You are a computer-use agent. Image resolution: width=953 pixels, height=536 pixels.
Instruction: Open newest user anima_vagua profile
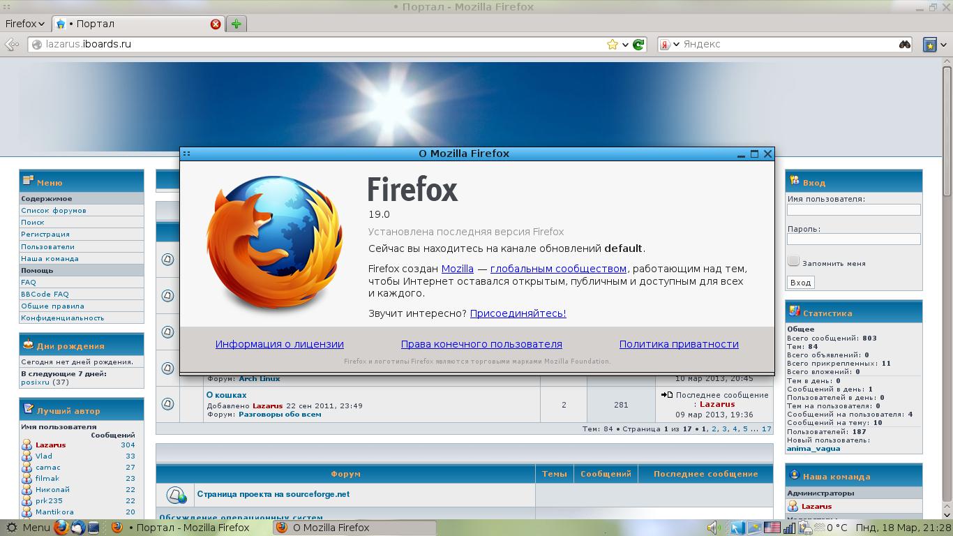click(813, 449)
